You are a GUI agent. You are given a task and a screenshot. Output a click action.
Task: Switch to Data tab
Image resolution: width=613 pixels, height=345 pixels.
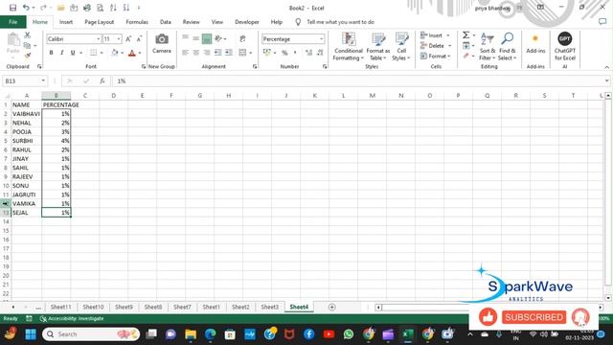166,22
